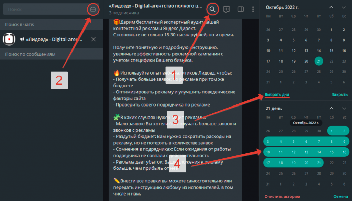The width and height of the screenshot is (352, 201).
Task: Toggle day 1 in the lower range calendar
Action: 331,131
